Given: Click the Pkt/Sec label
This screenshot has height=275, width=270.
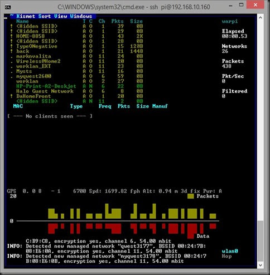Looking at the screenshot, I should 233,76.
